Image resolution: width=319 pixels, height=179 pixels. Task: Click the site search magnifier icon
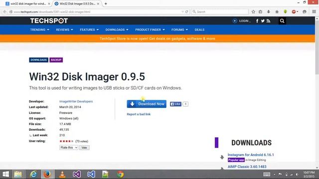coord(282,21)
